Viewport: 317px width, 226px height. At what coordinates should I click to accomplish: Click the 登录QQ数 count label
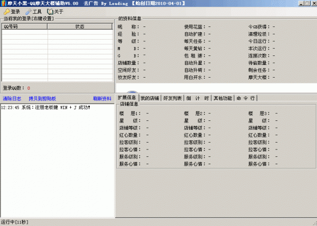(x=16, y=88)
